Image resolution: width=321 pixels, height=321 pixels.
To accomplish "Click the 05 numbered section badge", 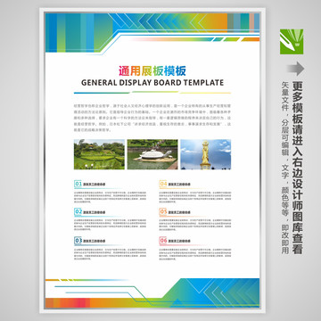I will (x=163, y=211).
